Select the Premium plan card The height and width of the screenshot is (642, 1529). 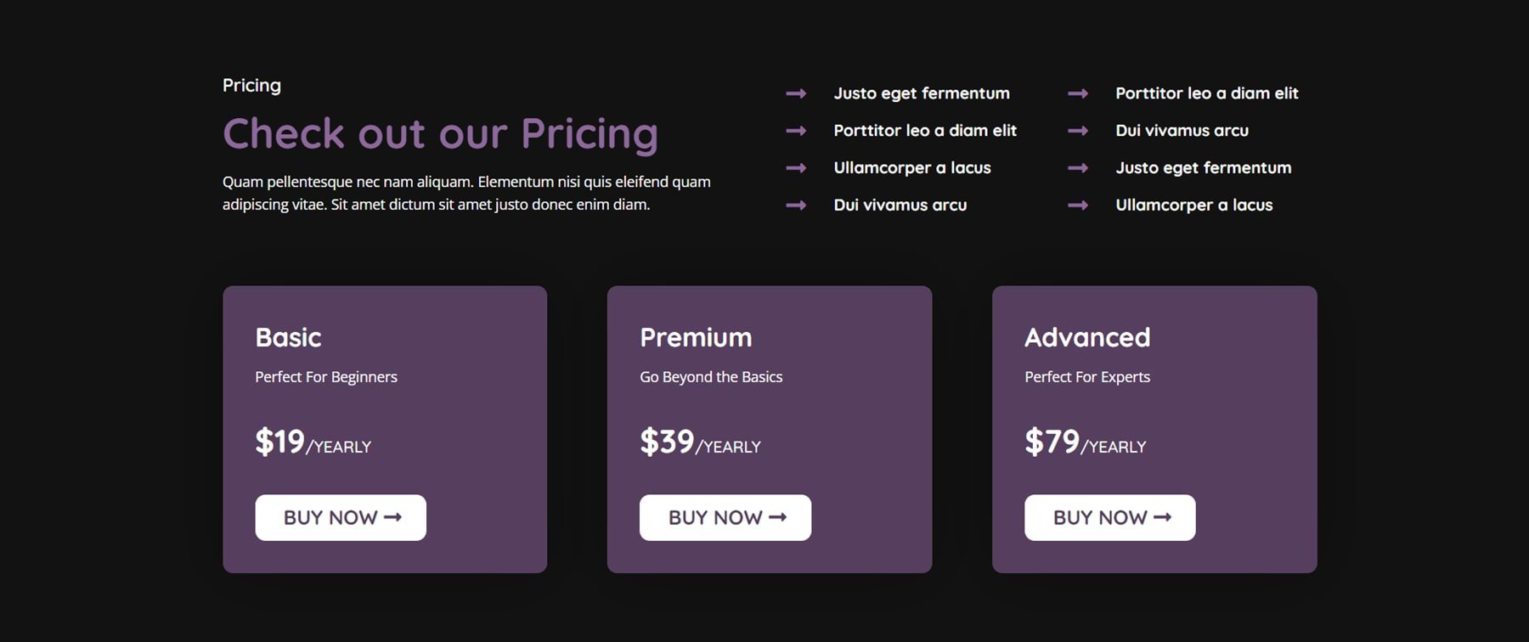[770, 428]
